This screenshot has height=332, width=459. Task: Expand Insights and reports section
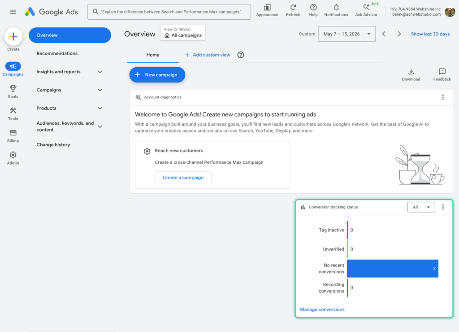(x=100, y=72)
